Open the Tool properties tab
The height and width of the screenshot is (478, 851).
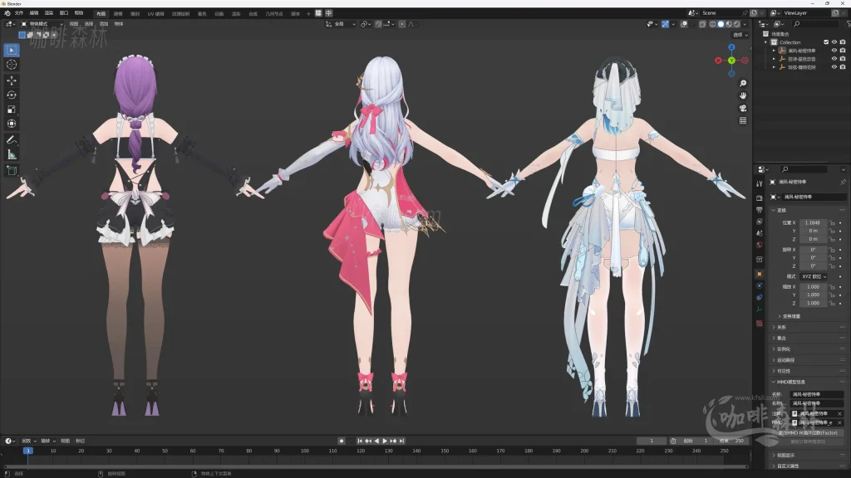click(760, 184)
